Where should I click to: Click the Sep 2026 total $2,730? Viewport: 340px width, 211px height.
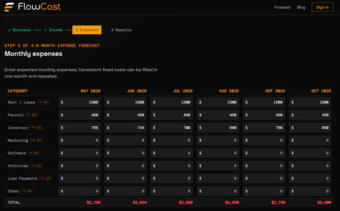click(x=278, y=203)
